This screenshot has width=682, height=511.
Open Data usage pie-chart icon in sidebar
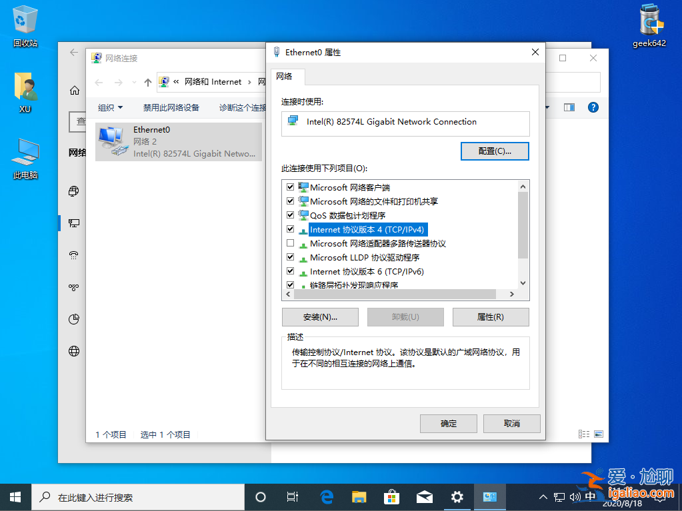[x=73, y=319]
